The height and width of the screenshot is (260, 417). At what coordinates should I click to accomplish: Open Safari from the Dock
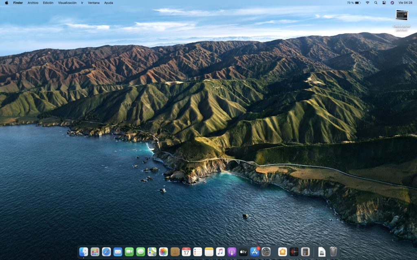pyautogui.click(x=106, y=252)
